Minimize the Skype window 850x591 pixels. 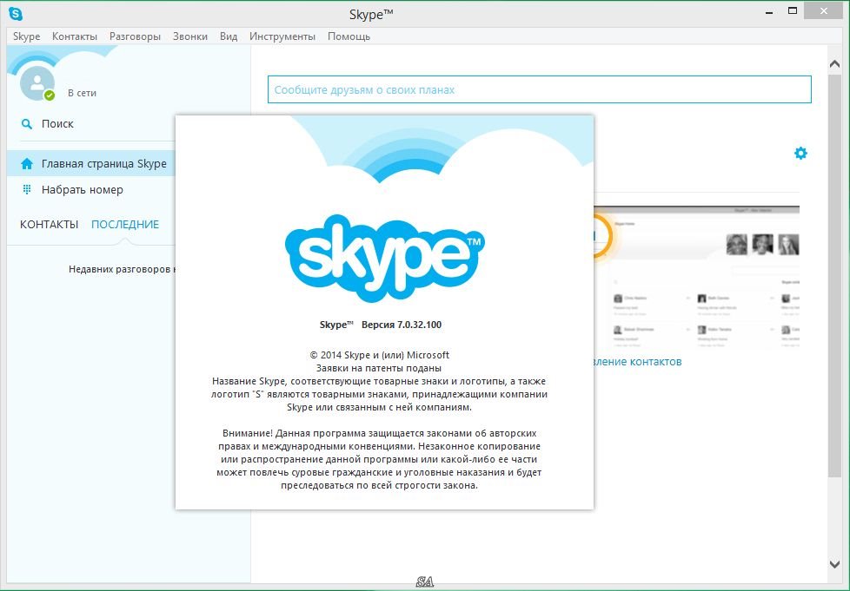(769, 12)
